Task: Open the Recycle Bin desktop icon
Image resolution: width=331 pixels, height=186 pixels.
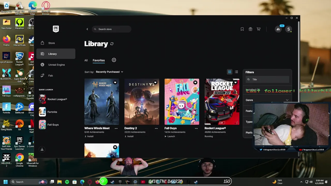Action: [6, 7]
